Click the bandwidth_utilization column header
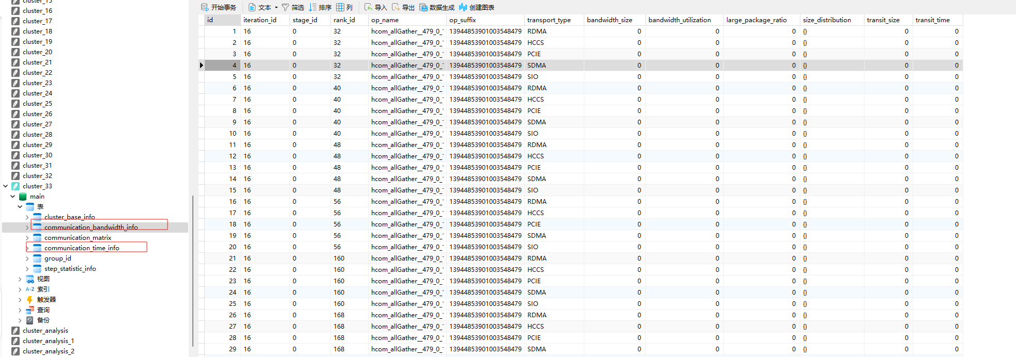Viewport: 1016px width, 357px height. [685, 20]
